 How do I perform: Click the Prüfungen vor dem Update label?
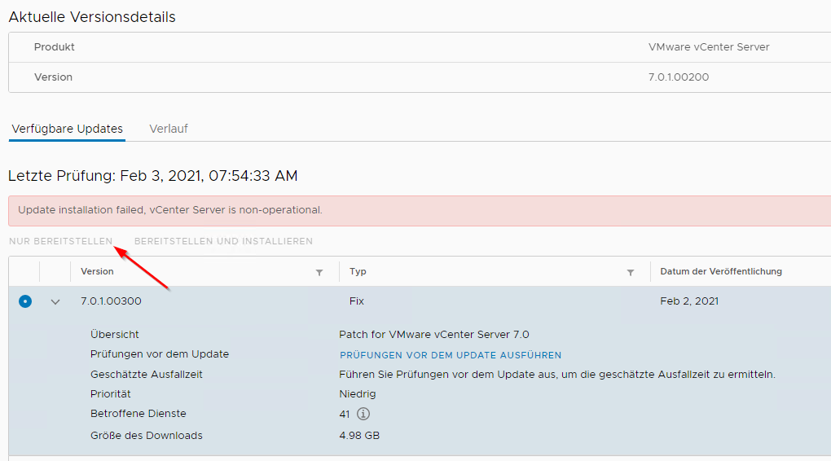(x=160, y=354)
